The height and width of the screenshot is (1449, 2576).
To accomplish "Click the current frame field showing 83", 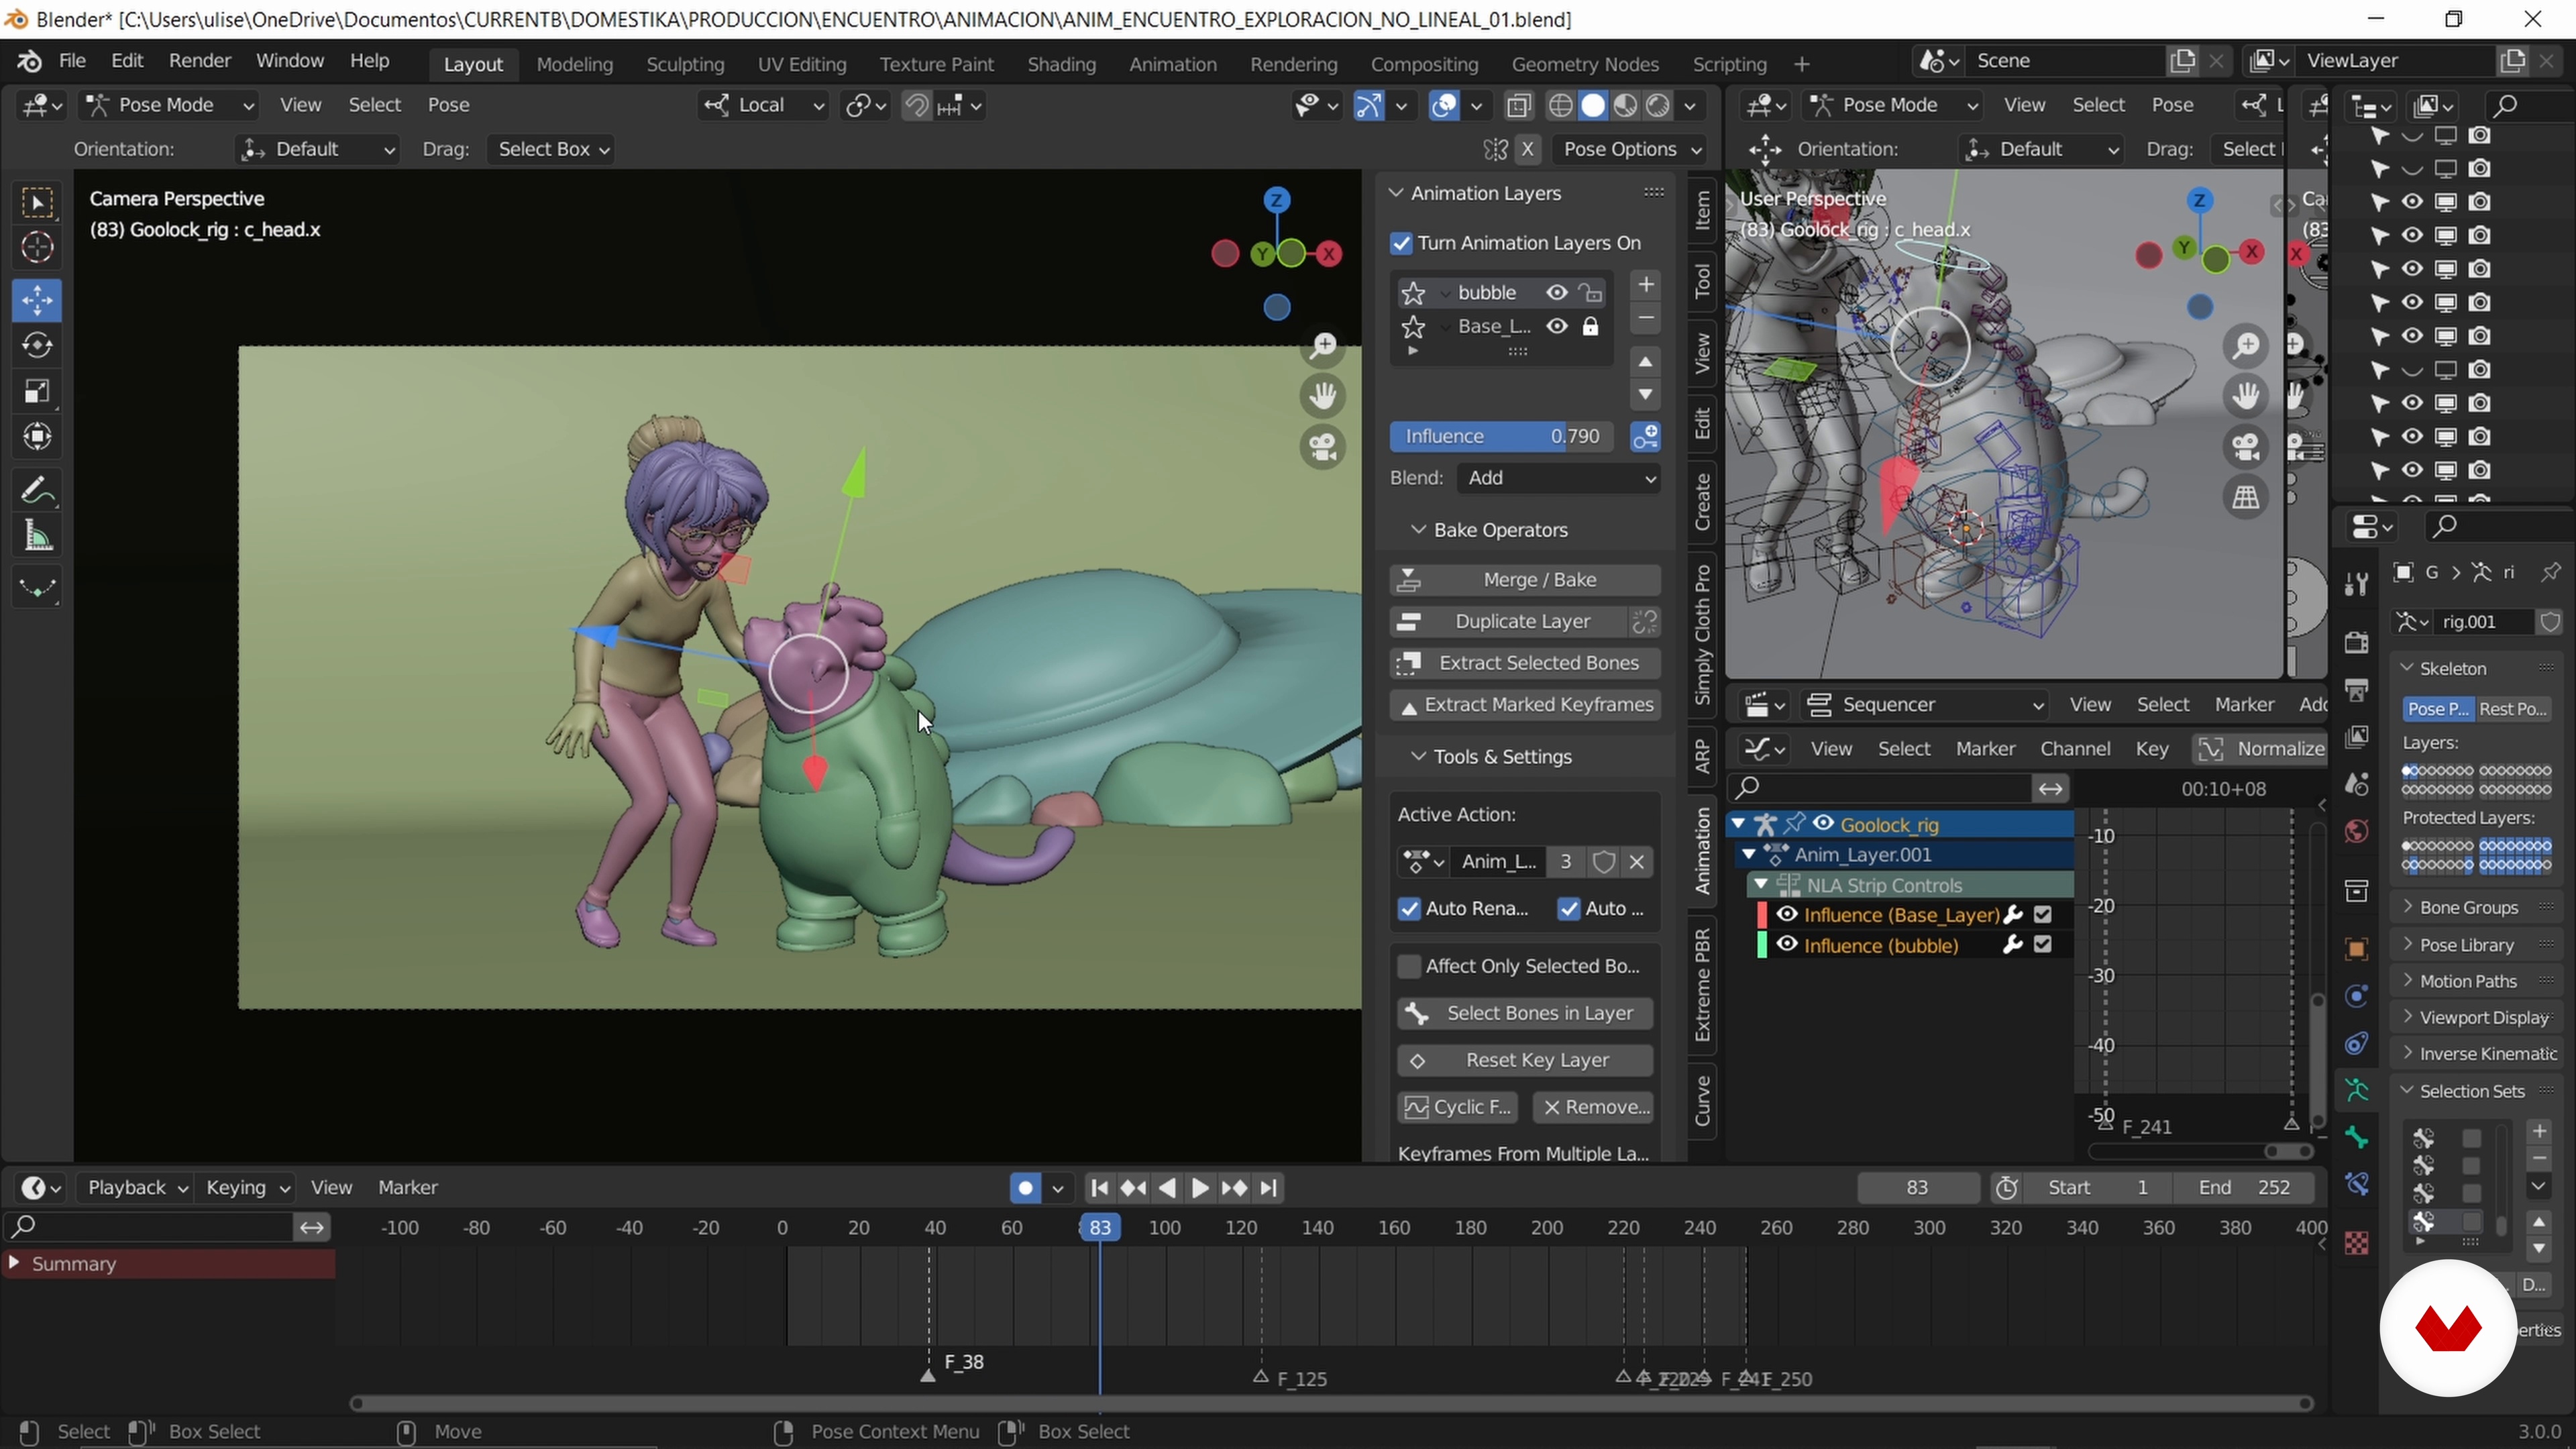I will pyautogui.click(x=1917, y=1188).
